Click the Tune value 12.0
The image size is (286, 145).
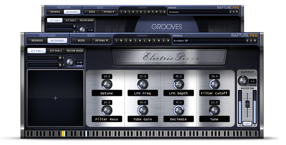[x=214, y=102]
